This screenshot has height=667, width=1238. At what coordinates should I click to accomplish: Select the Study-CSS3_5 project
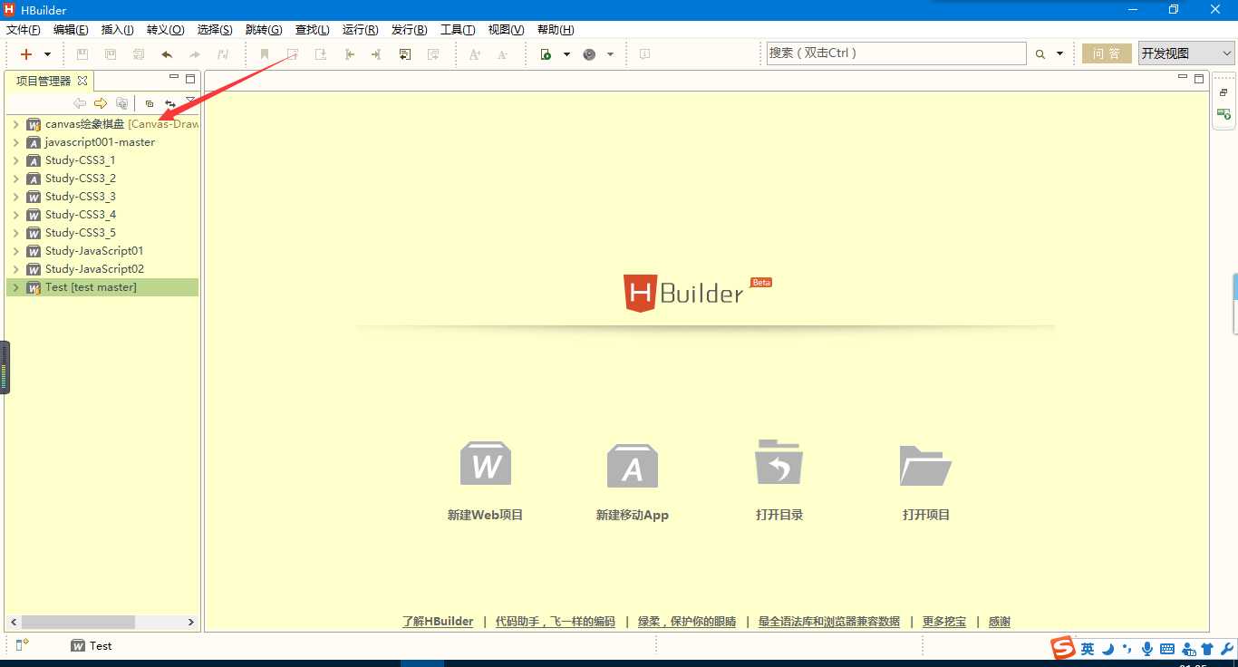pyautogui.click(x=80, y=233)
